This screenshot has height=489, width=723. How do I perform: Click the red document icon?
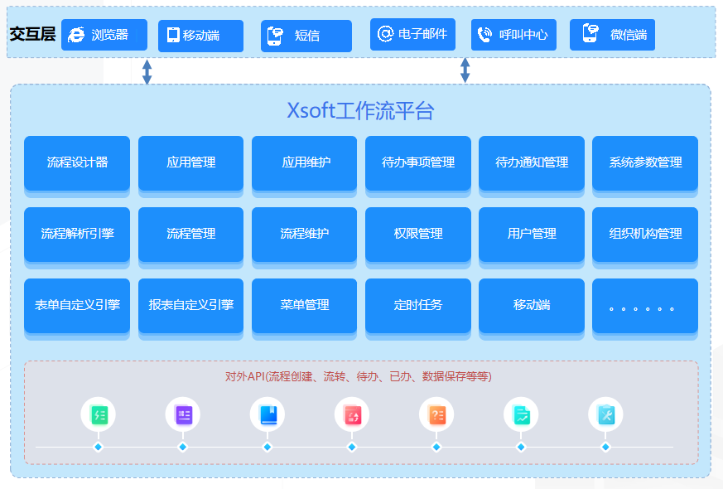[x=352, y=414]
